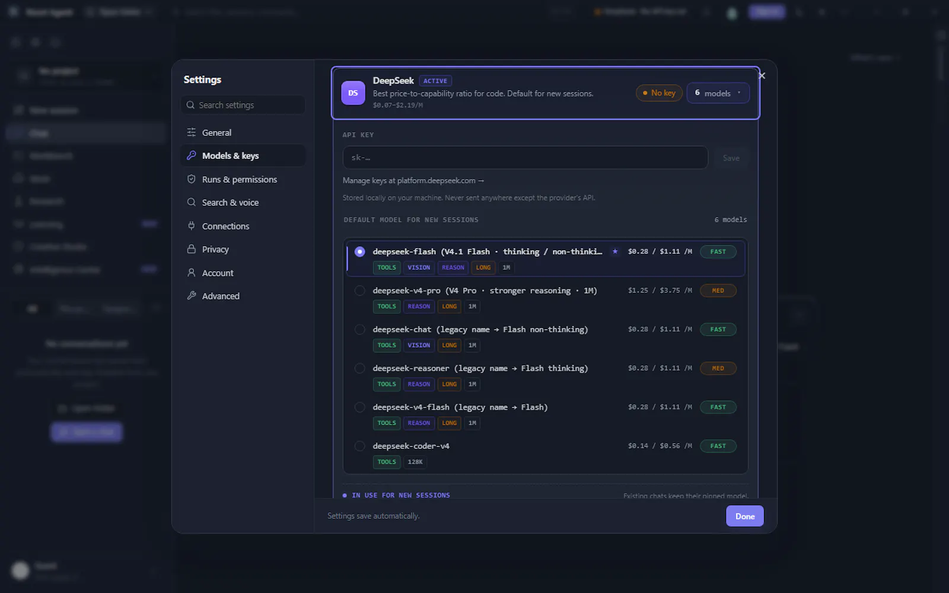Image resolution: width=949 pixels, height=593 pixels.
Task: Choose deepseek-v4-pro as default model
Action: [x=359, y=291]
